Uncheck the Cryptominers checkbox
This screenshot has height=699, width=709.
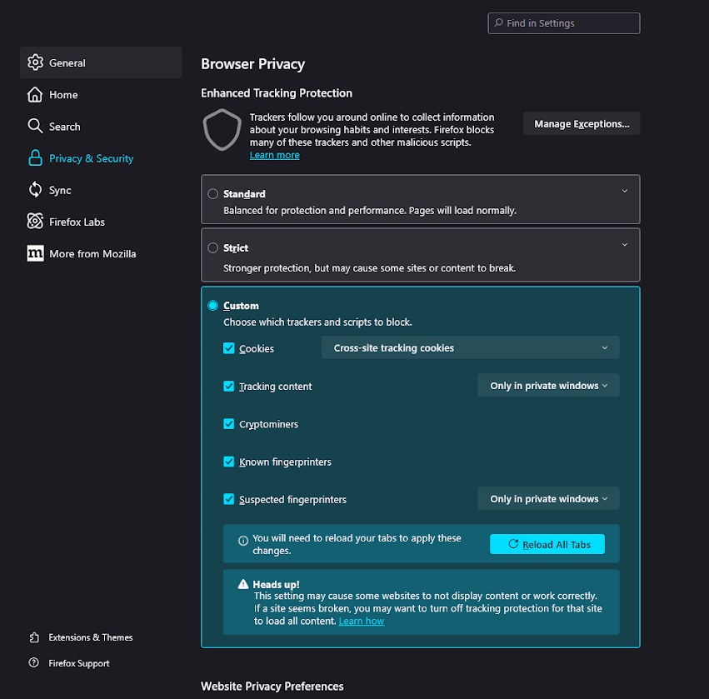pos(229,424)
